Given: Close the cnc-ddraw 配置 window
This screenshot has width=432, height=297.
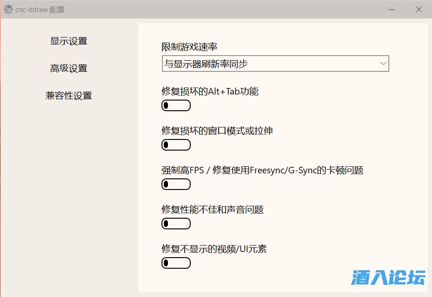Looking at the screenshot, I should pos(419,9).
